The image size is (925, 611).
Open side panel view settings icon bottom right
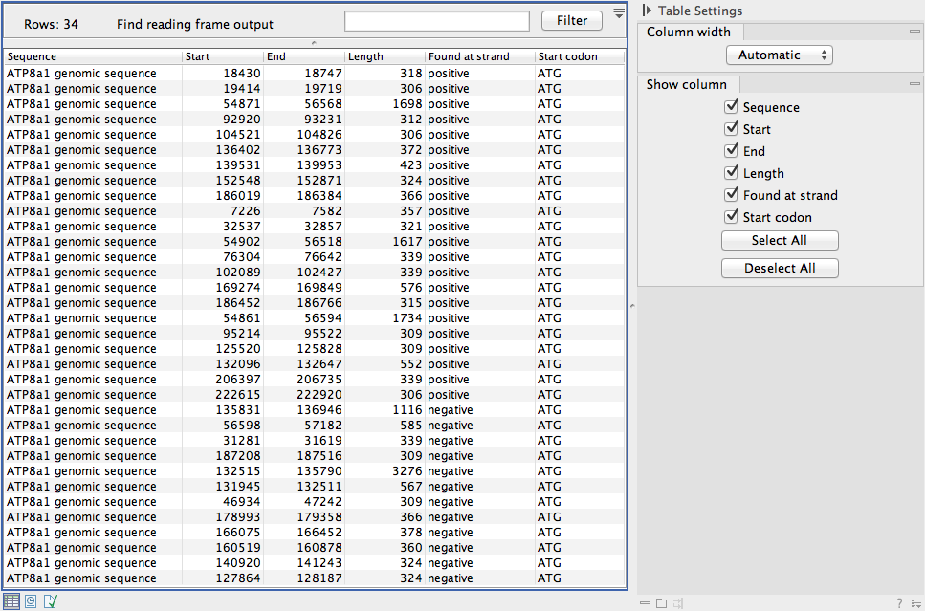coord(915,603)
